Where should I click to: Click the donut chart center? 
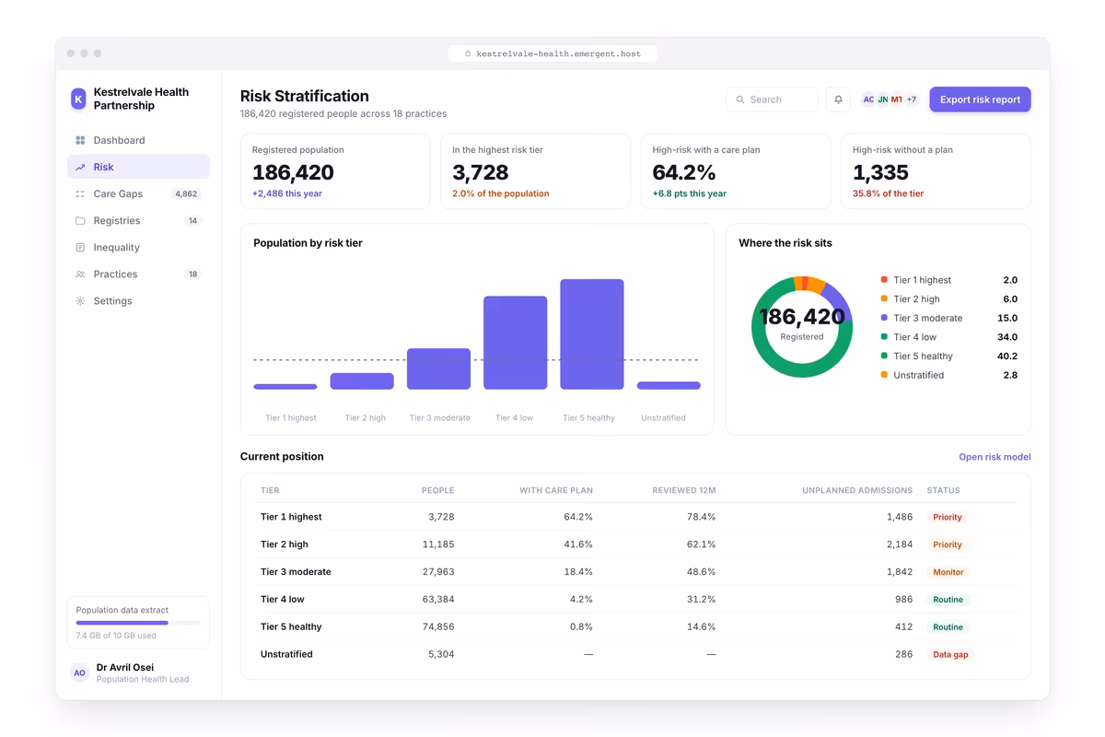[802, 326]
